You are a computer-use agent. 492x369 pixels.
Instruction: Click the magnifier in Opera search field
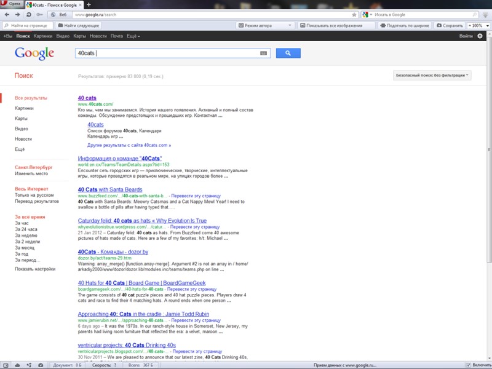point(475,14)
